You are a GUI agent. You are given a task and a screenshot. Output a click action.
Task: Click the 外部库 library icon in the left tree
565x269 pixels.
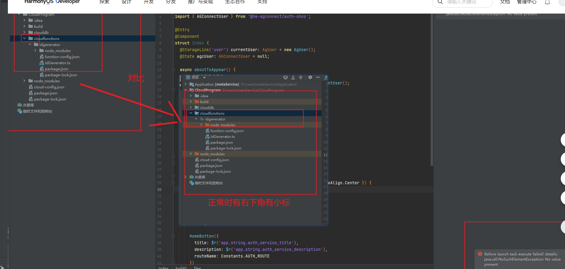point(20,105)
